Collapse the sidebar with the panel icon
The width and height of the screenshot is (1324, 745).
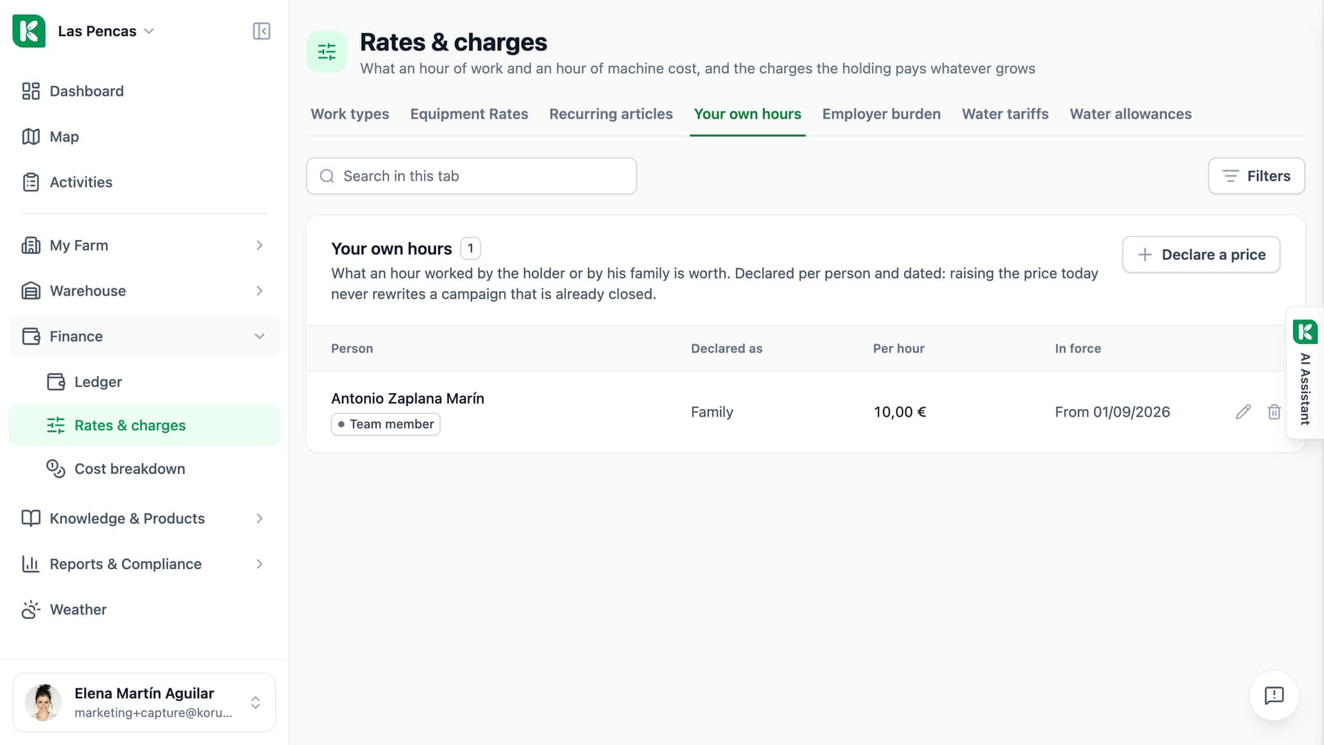(x=261, y=31)
